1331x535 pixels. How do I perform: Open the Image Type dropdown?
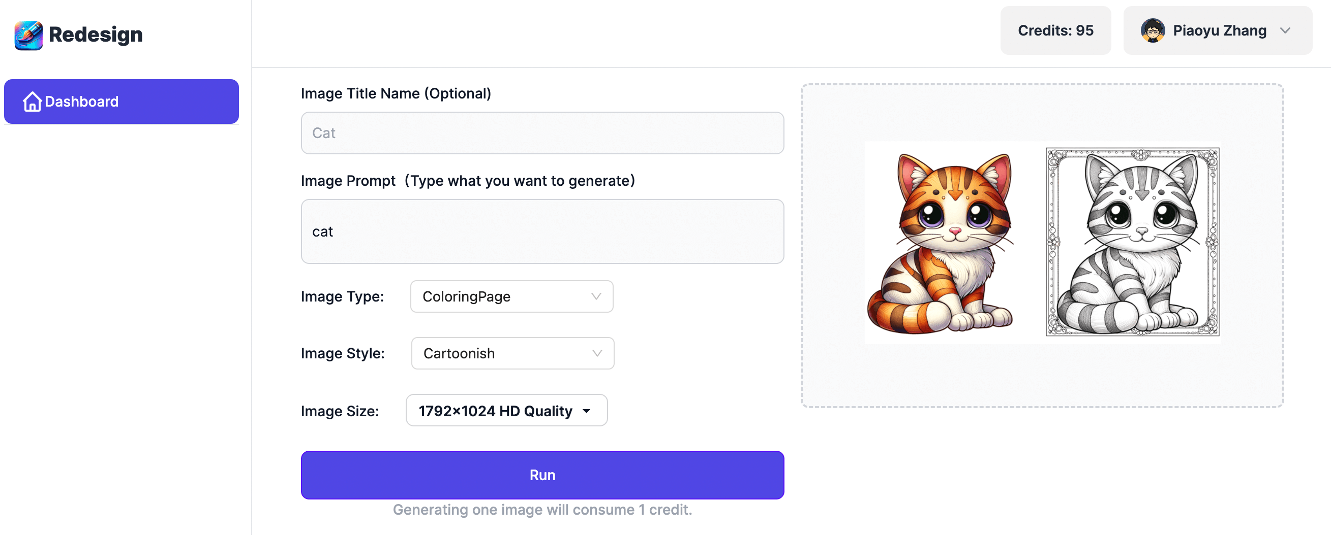click(511, 296)
